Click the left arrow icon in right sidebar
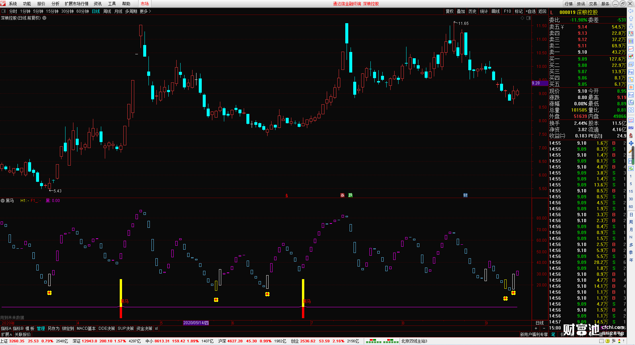 [x=631, y=11]
